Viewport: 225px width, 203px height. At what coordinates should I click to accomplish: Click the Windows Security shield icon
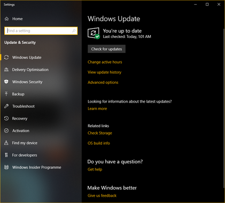click(6, 82)
